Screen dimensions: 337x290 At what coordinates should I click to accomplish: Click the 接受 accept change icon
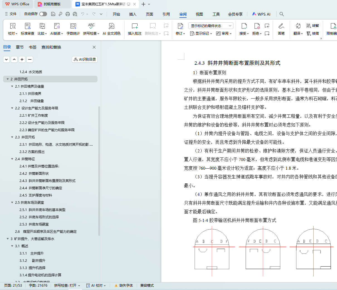pyautogui.click(x=244, y=26)
